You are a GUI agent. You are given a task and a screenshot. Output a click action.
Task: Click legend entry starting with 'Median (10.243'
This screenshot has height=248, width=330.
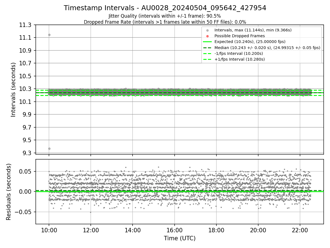[x=267, y=48]
